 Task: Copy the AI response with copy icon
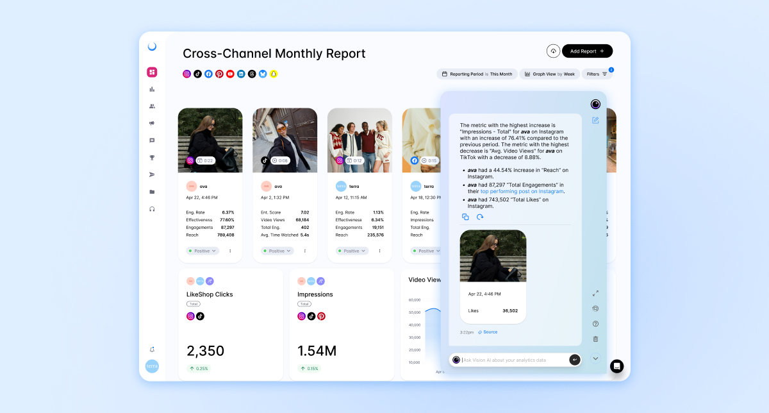[465, 217]
